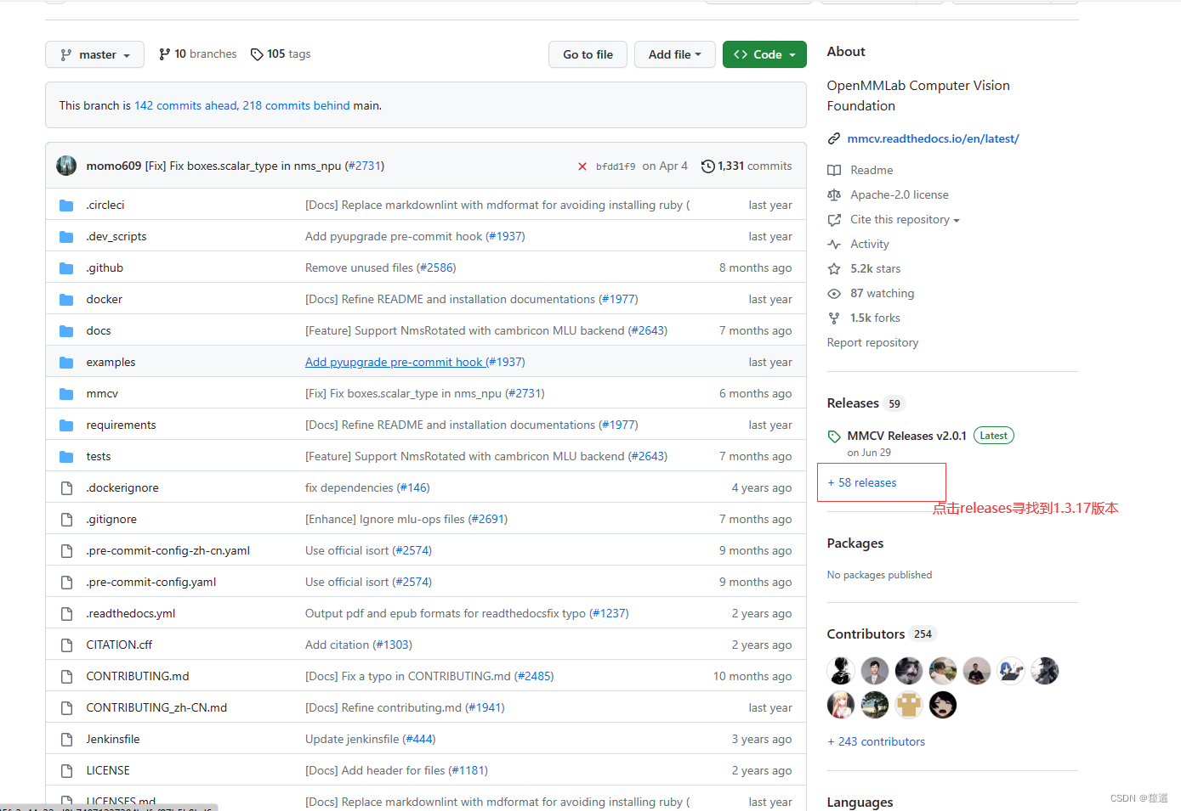Click the release tag icon
1181x811 pixels.
(x=834, y=436)
